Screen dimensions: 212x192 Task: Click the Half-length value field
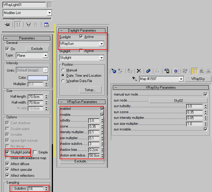click(35, 97)
